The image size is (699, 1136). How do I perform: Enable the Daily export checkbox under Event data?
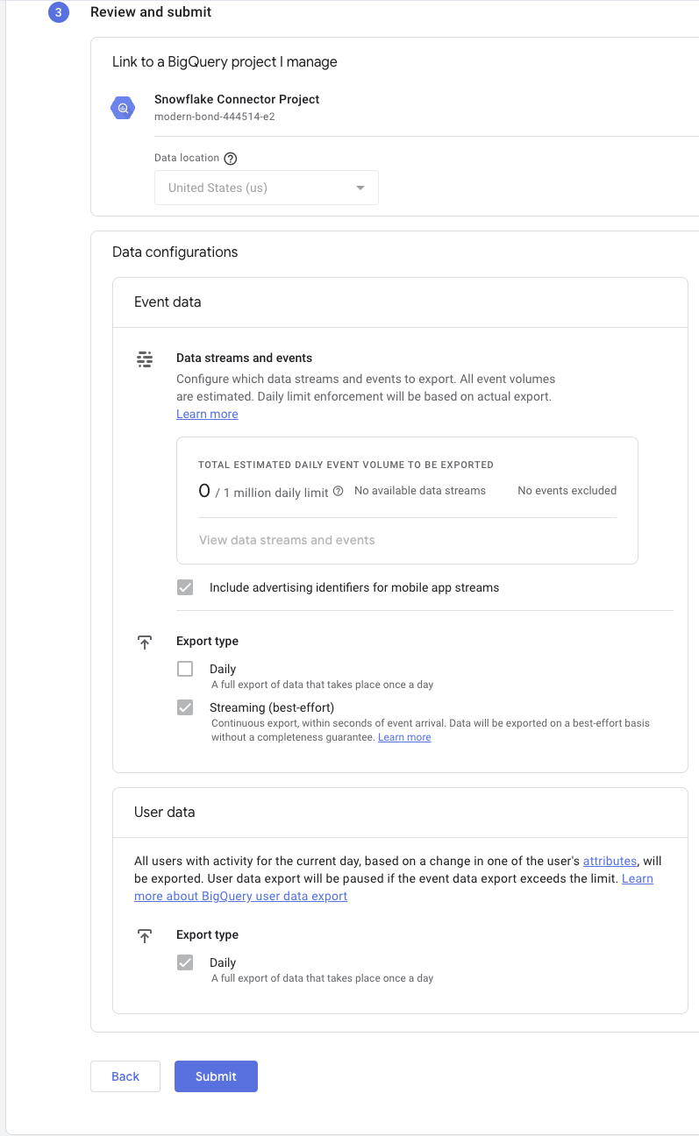click(185, 668)
